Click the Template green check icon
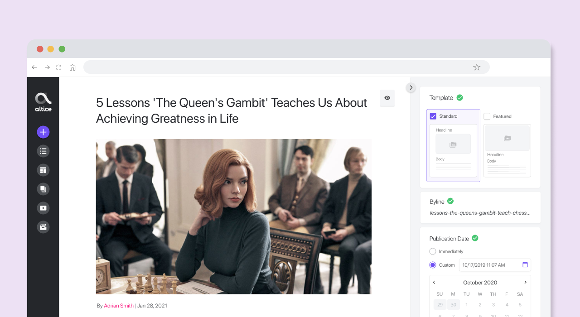The width and height of the screenshot is (580, 317). pos(459,97)
